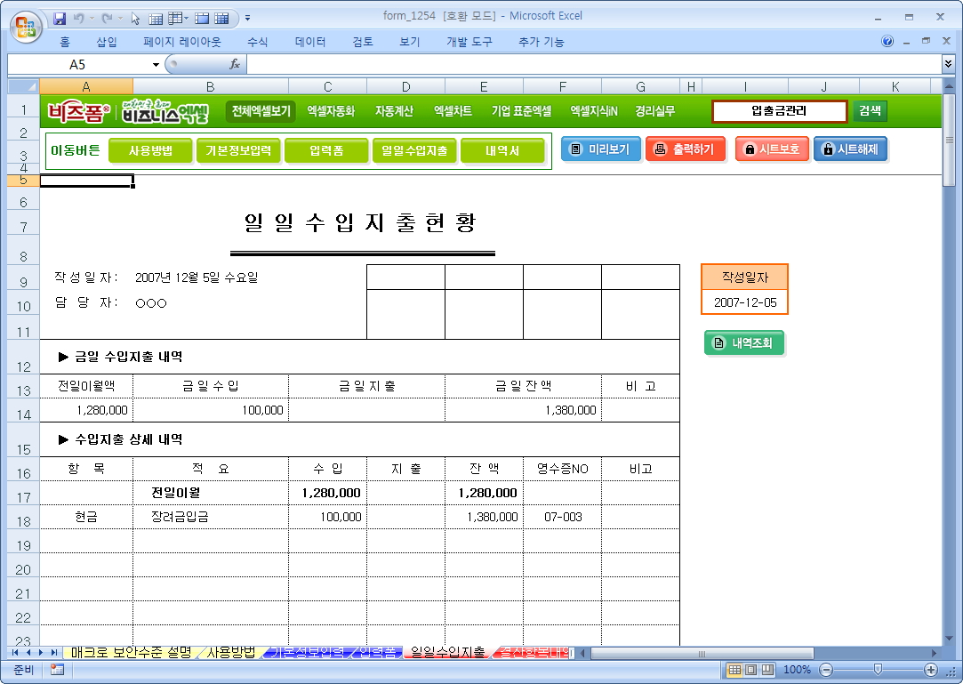Click the macro record icon in status bar

57,670
